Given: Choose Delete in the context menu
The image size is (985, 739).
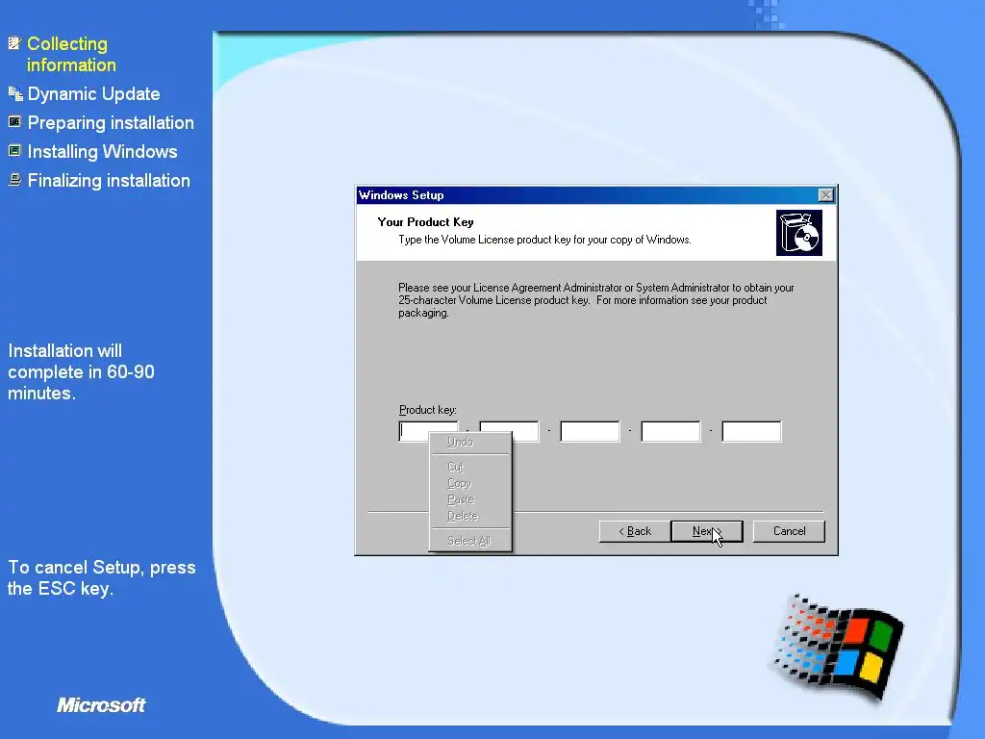Looking at the screenshot, I should click(469, 516).
